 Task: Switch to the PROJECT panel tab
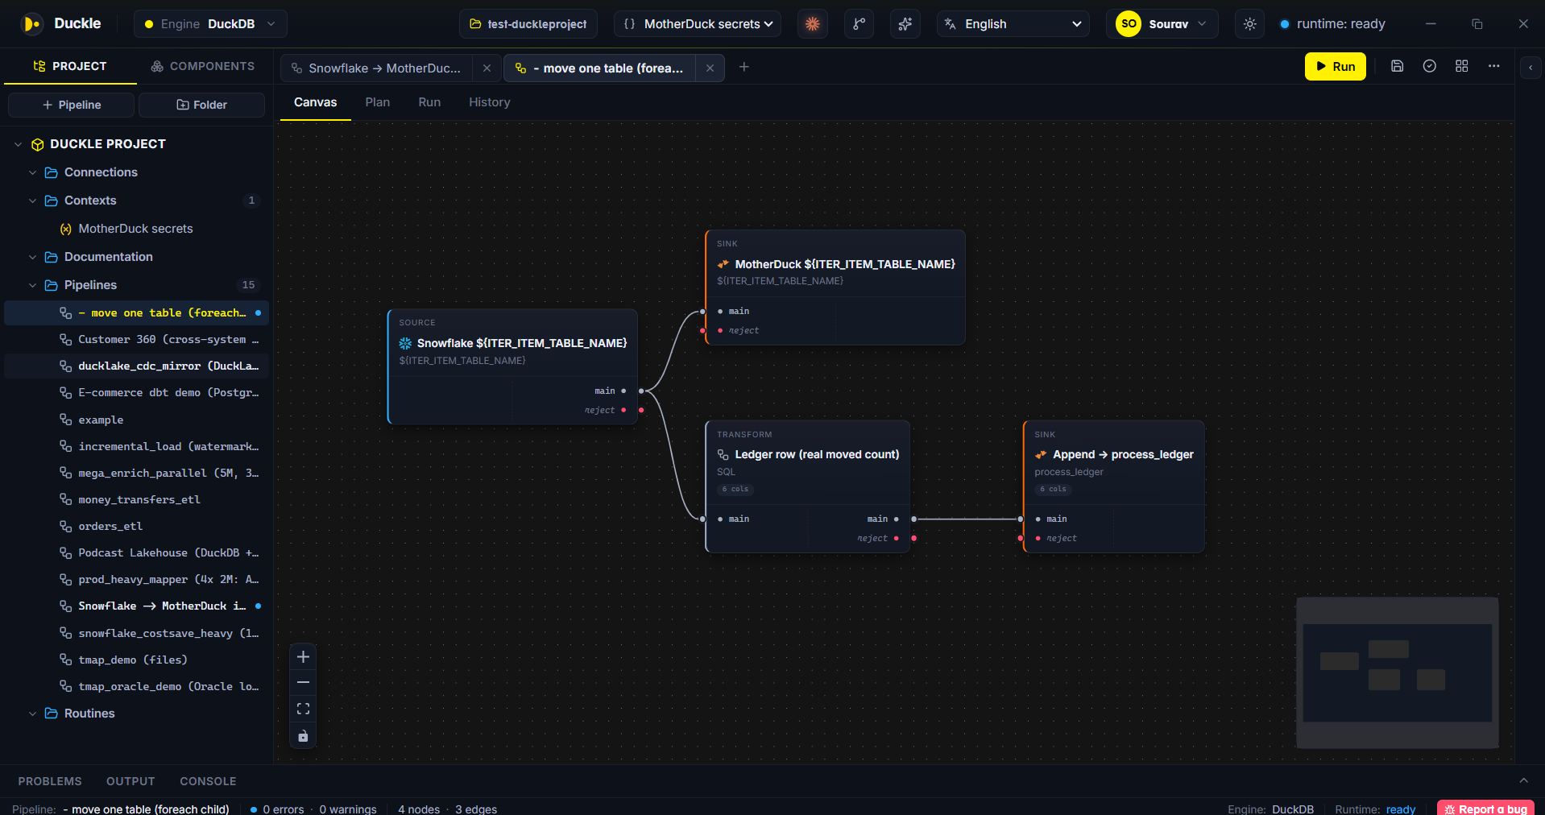point(70,66)
